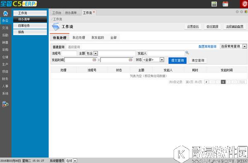Select the 后勤 module in sidebar
248x163 pixels.
tap(5, 35)
